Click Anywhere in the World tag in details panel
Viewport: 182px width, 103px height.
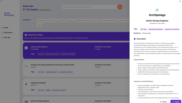click(x=172, y=29)
